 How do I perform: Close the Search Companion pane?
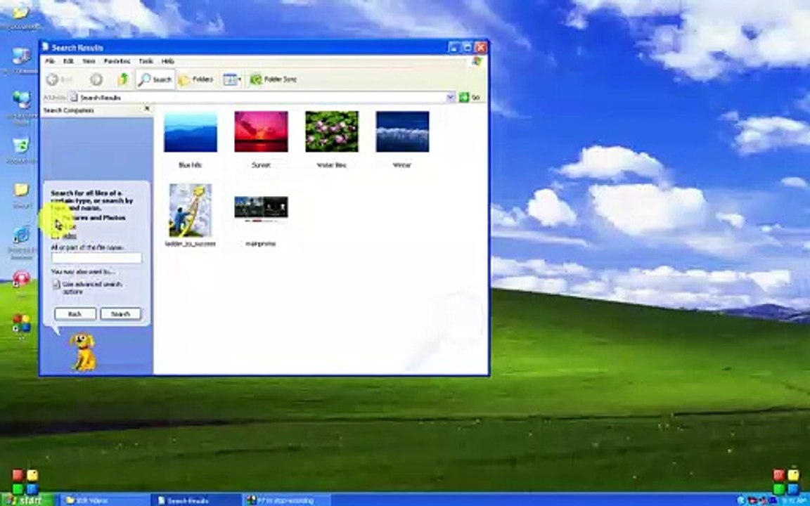pos(147,108)
